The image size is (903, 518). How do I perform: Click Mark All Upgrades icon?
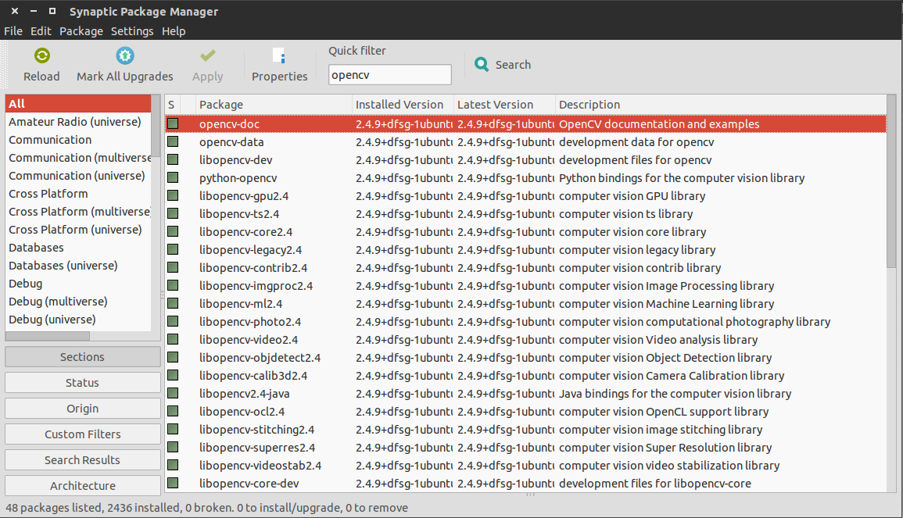[125, 56]
